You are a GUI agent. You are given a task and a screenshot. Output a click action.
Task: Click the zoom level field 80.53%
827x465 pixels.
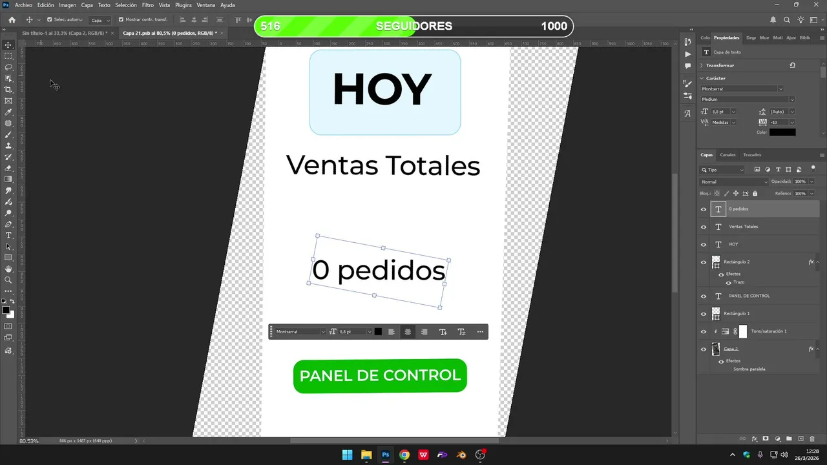point(28,441)
